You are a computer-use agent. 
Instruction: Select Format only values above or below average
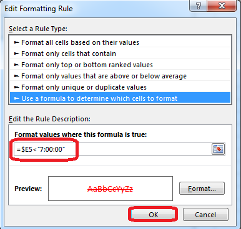(x=120, y=76)
